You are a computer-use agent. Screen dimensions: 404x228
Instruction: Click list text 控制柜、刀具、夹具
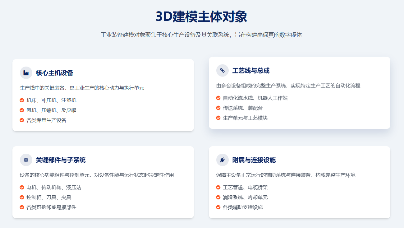pyautogui.click(x=49, y=198)
